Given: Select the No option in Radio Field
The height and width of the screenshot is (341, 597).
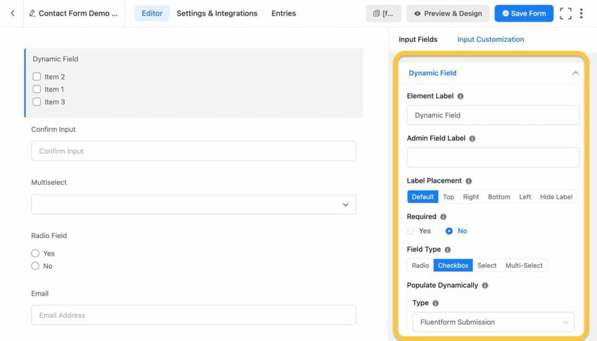Looking at the screenshot, I should coord(35,266).
